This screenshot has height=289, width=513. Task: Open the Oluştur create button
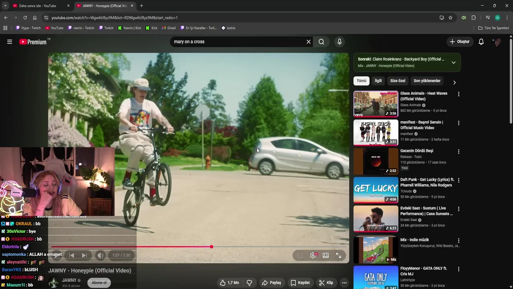coord(459,42)
